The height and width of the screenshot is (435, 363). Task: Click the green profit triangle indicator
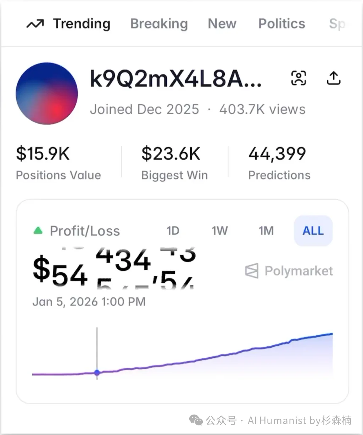(38, 231)
